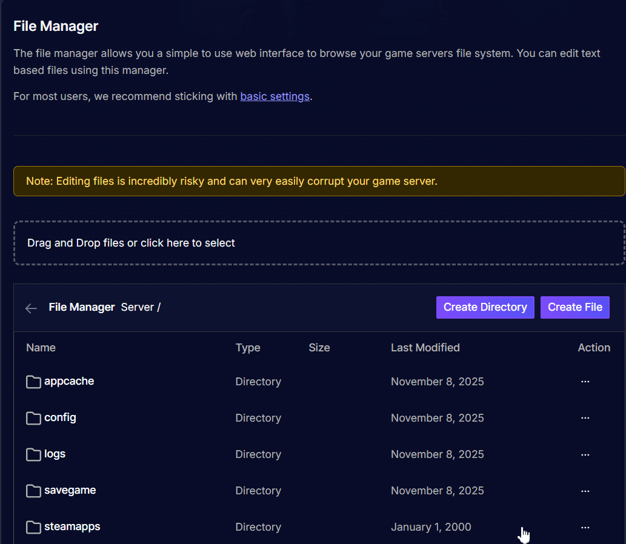
Task: Open the actions menu for the config directory
Action: click(585, 417)
